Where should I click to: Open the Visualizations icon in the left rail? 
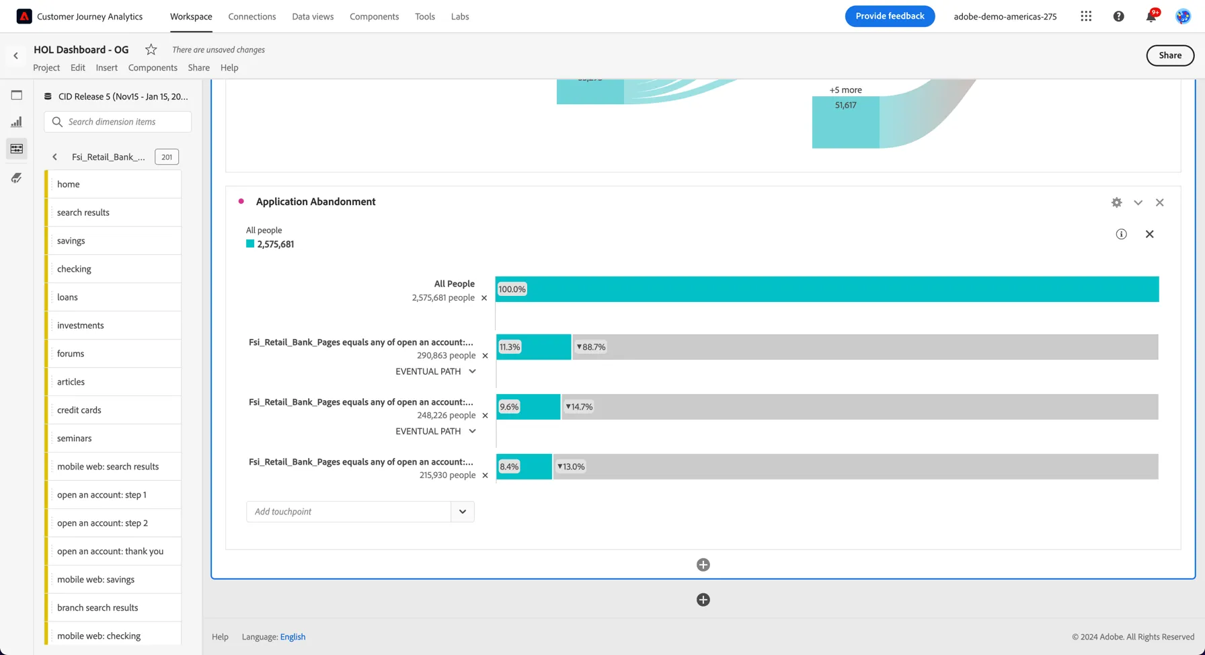point(17,122)
